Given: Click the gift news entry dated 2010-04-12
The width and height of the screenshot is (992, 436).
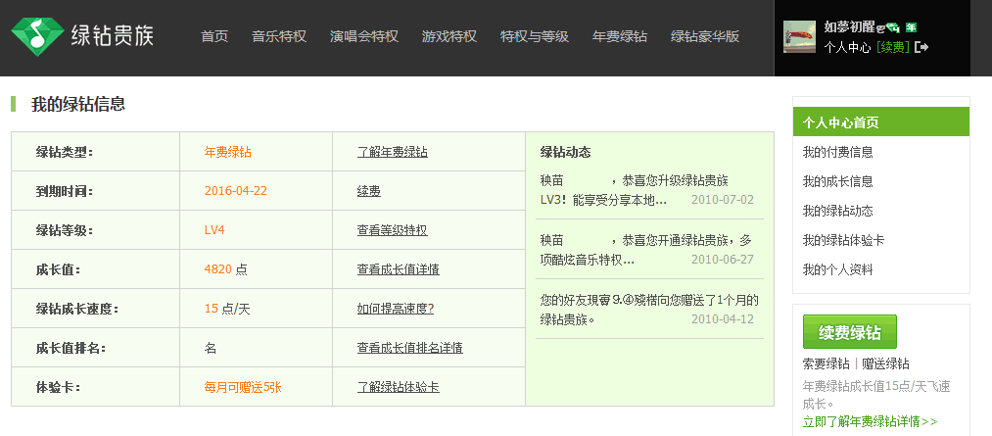Looking at the screenshot, I should click(x=649, y=309).
